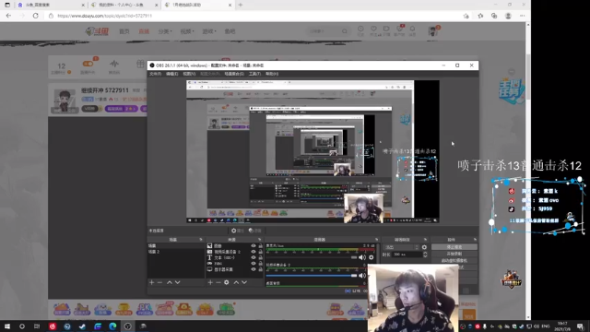Viewport: 590px width, 332px height.
Task: Add a new source with the plus icon
Action: (x=210, y=282)
